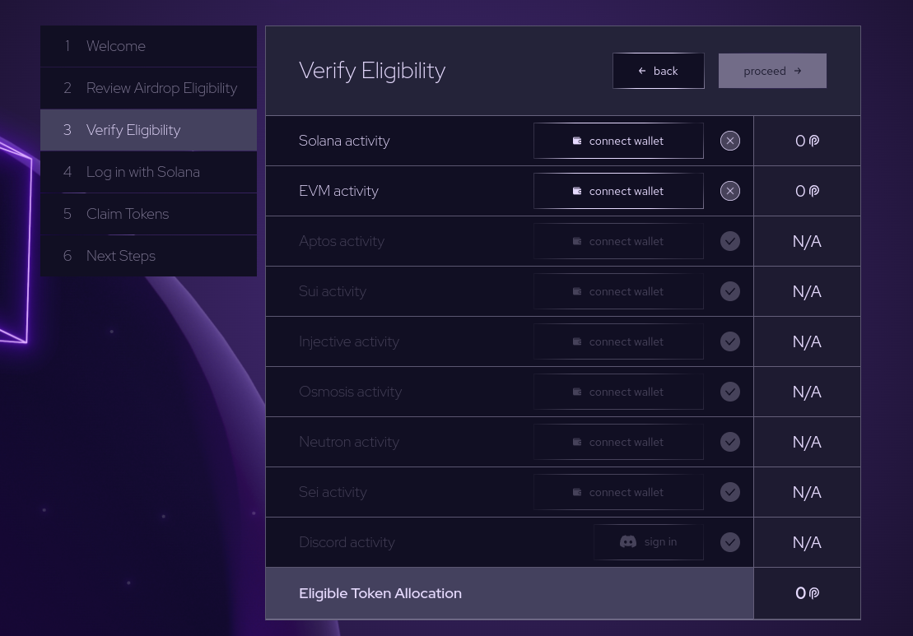Navigate to Claim Tokens step
The width and height of the screenshot is (913, 636).
(128, 214)
